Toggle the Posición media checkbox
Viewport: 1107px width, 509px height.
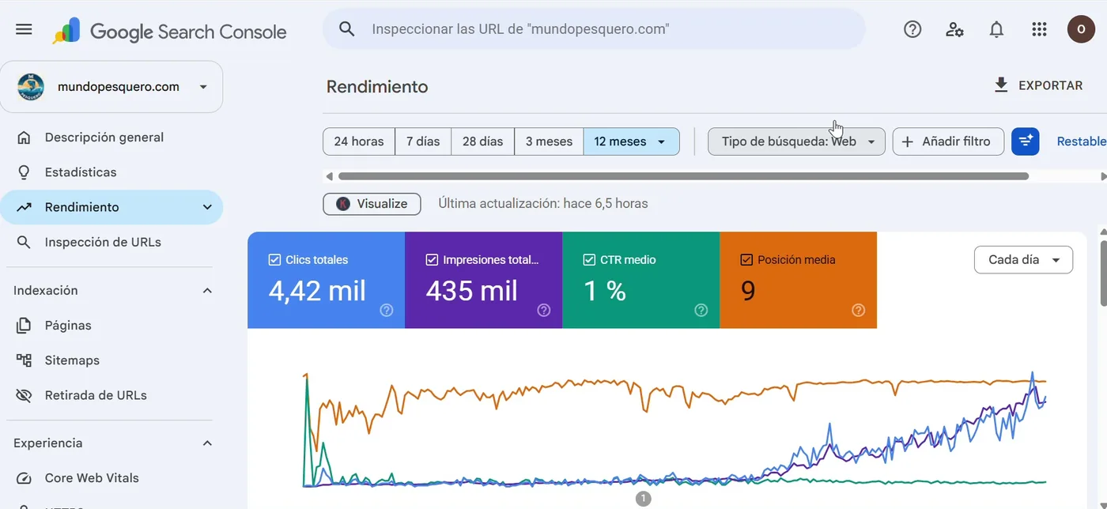746,259
